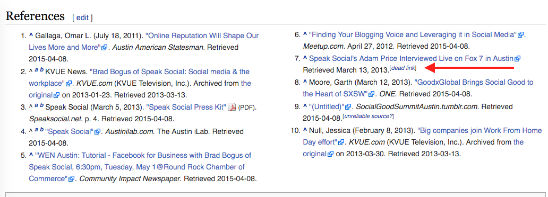Click external link icon after "Speak Social" in reference 4
The image size is (548, 197).
pos(98,132)
